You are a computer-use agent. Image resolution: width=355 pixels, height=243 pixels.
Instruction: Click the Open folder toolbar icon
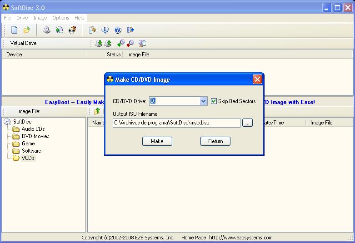click(x=27, y=30)
